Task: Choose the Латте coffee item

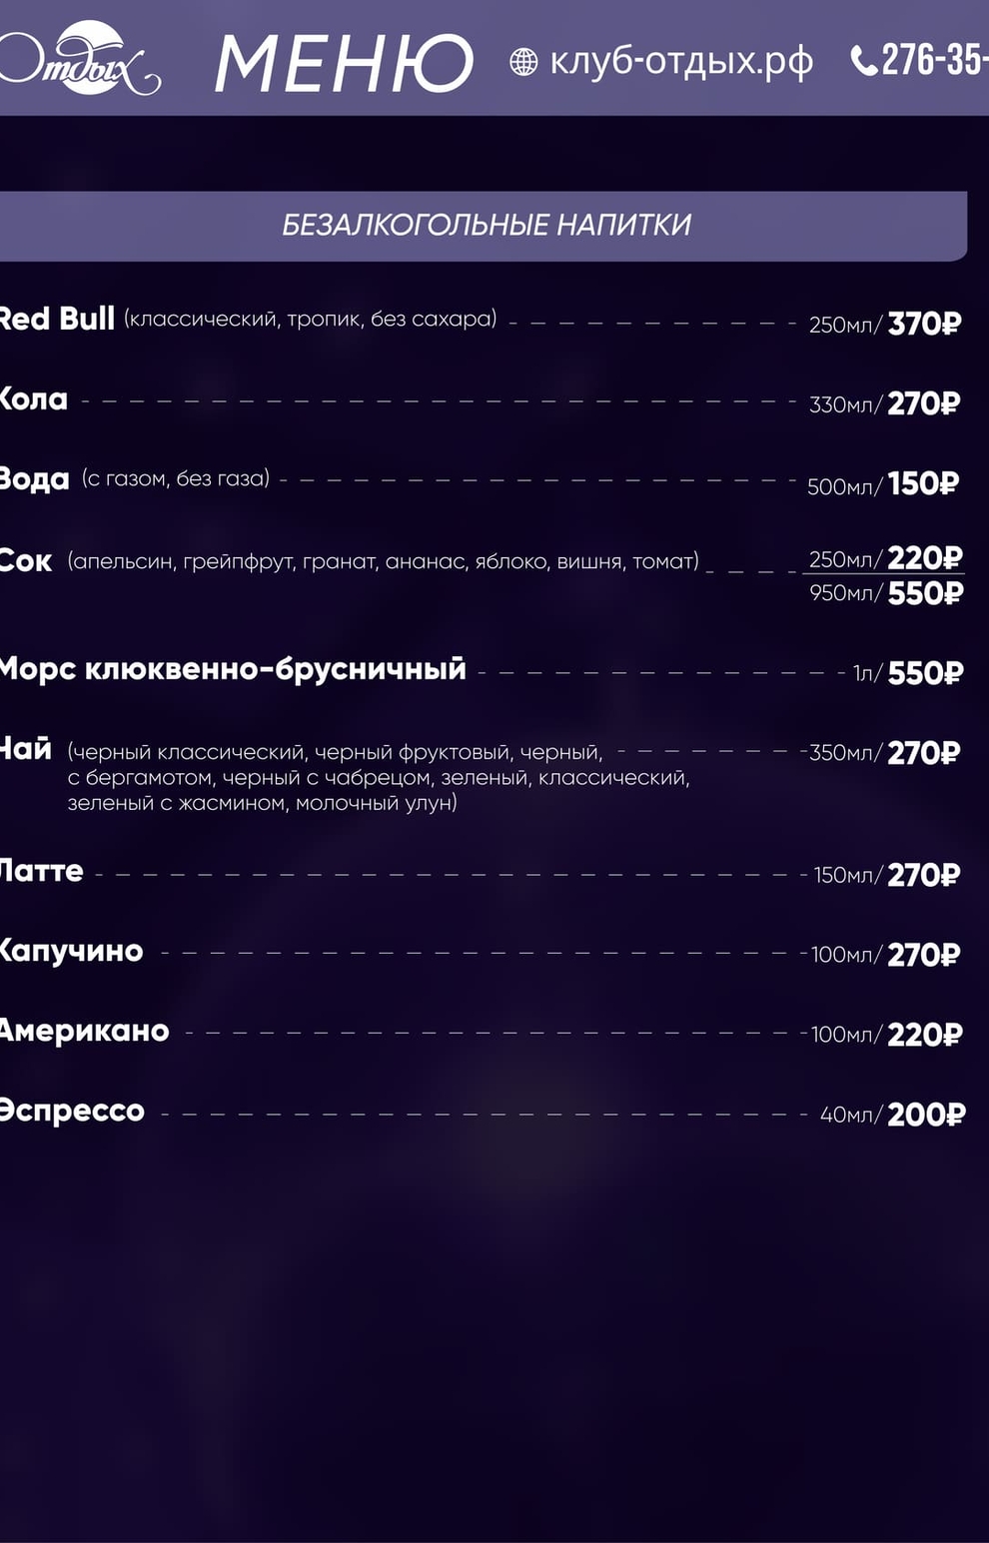Action: click(41, 871)
